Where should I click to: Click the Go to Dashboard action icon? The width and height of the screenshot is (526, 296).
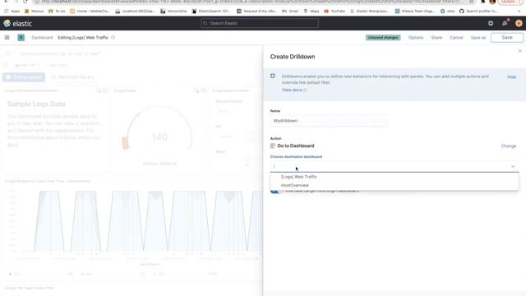point(273,146)
